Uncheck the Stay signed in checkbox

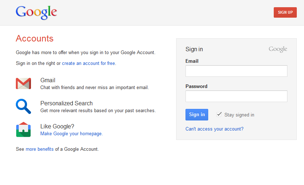[x=219, y=114]
